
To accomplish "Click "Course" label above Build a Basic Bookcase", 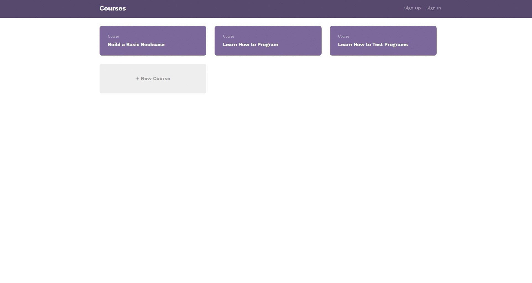I will [x=113, y=36].
